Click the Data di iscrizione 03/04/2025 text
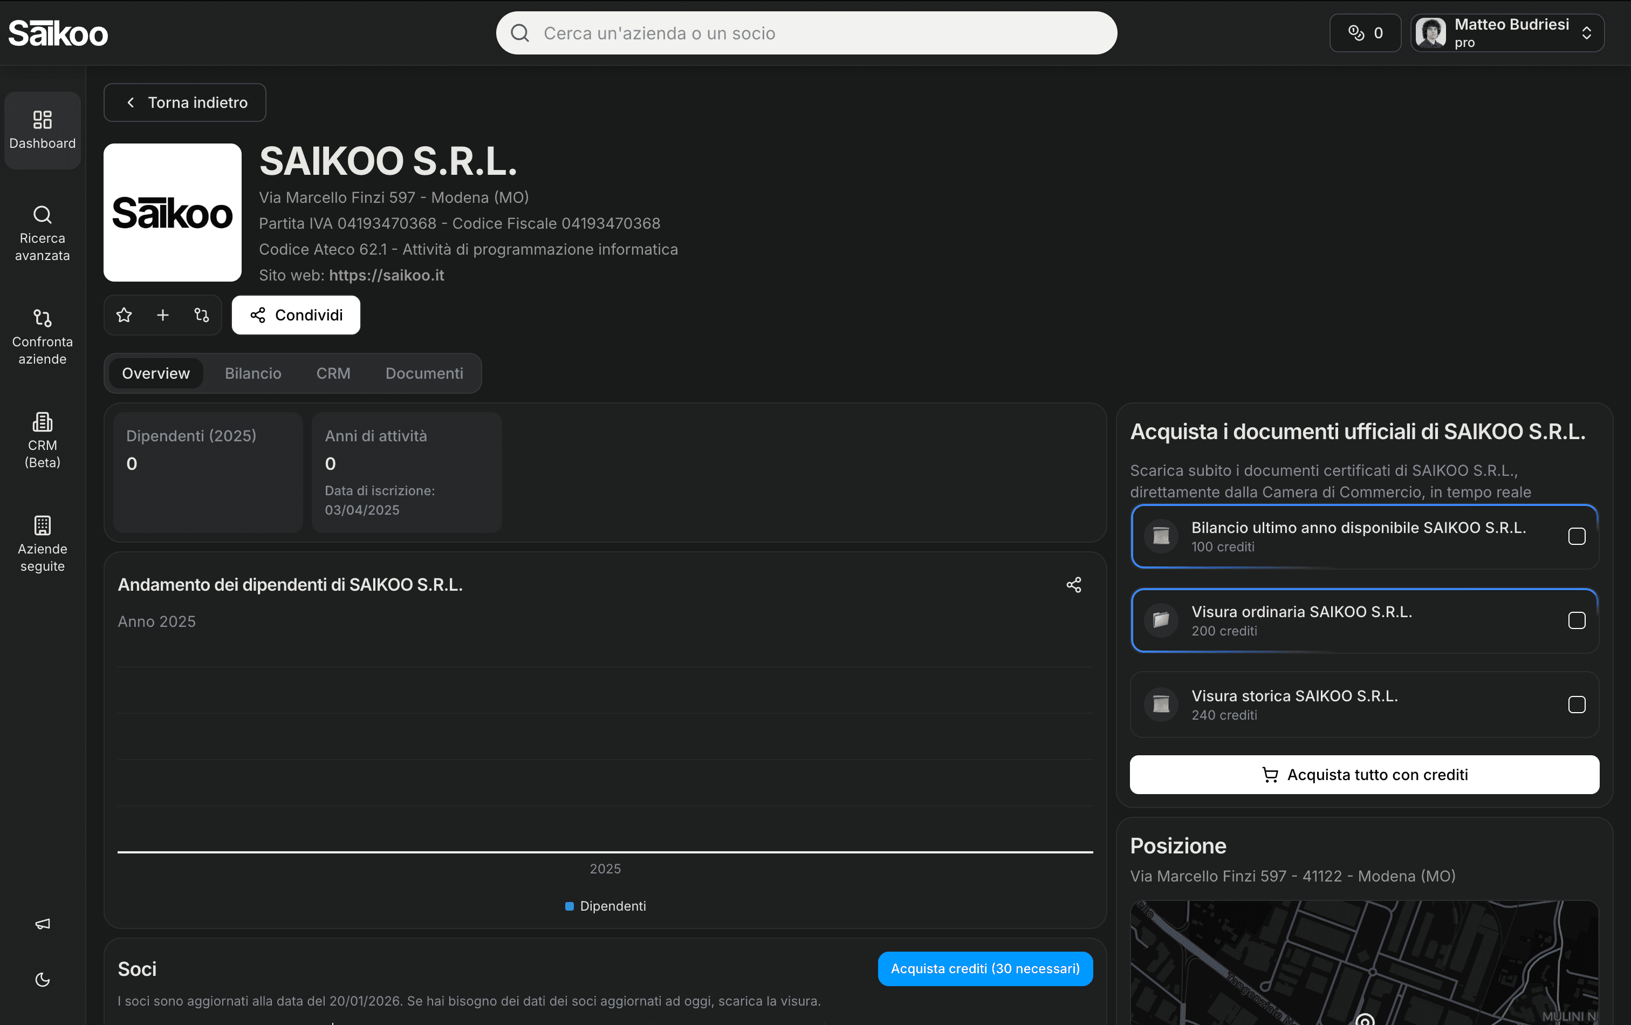1631x1025 pixels. coord(380,501)
